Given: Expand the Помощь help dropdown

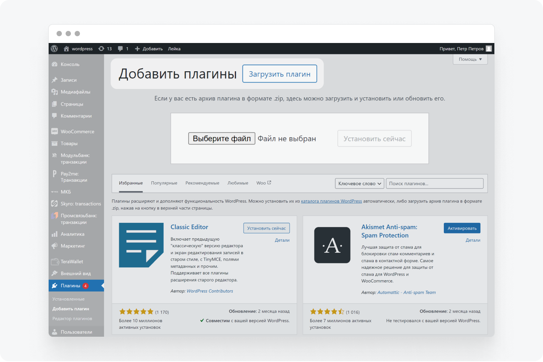Looking at the screenshot, I should [x=470, y=59].
